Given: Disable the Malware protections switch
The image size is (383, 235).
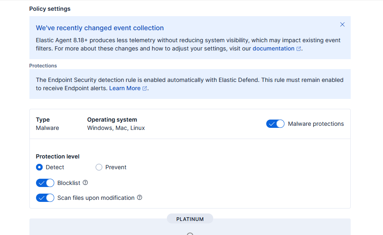Looking at the screenshot, I should pos(275,124).
